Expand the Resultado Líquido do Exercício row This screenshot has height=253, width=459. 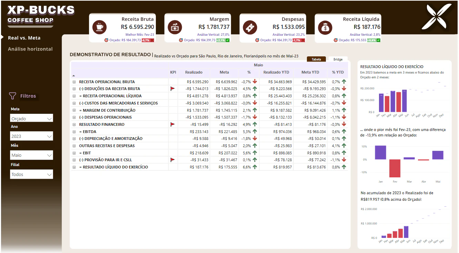coord(74,167)
